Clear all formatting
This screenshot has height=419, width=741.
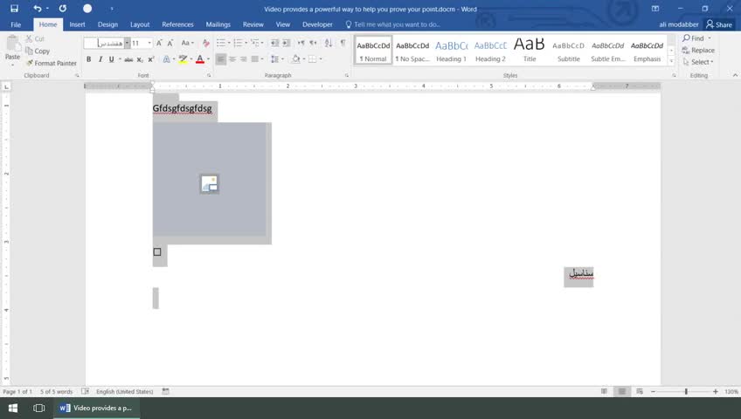[x=205, y=43]
